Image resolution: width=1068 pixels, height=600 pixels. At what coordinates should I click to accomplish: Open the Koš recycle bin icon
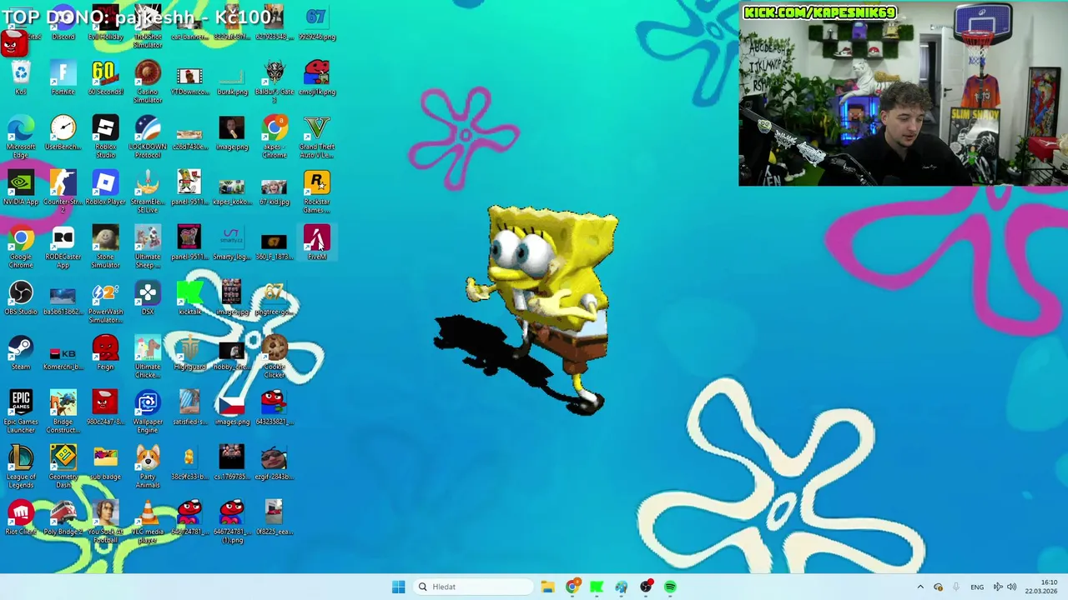21,78
